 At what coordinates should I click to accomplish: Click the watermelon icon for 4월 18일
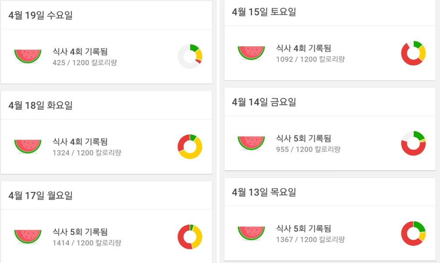(28, 147)
